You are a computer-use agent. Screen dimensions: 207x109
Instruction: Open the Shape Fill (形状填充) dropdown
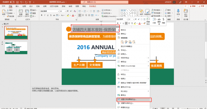157,10
